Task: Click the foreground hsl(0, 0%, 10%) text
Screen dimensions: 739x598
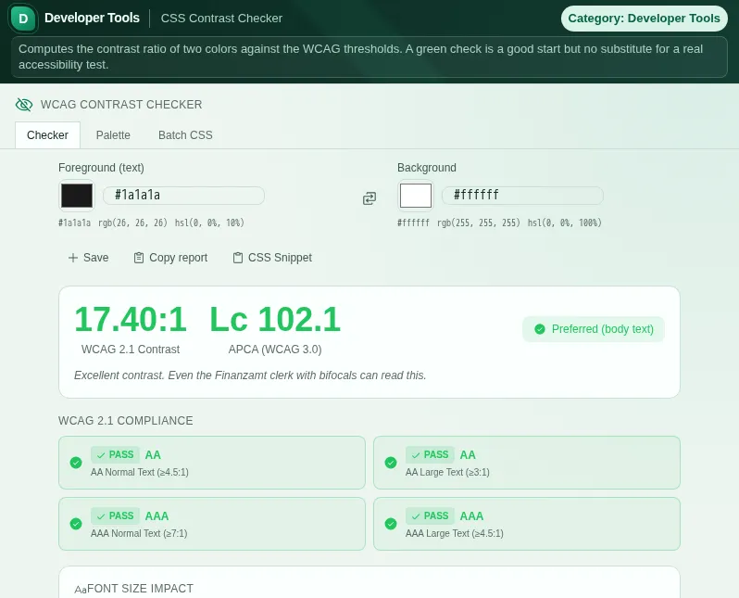Action: pos(209,223)
